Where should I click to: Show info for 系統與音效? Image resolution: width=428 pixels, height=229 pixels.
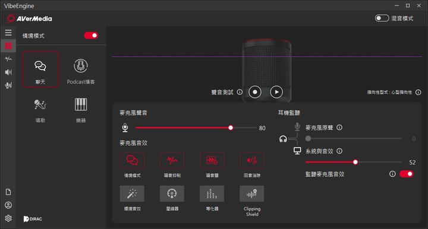(339, 151)
